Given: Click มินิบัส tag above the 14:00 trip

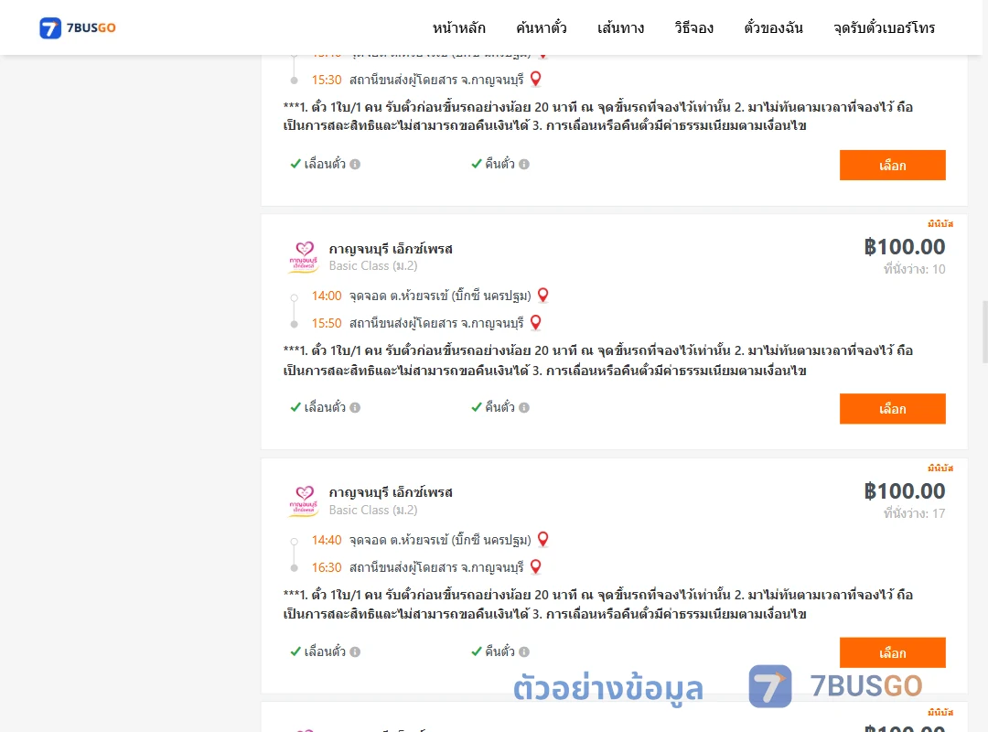Looking at the screenshot, I should tap(940, 224).
